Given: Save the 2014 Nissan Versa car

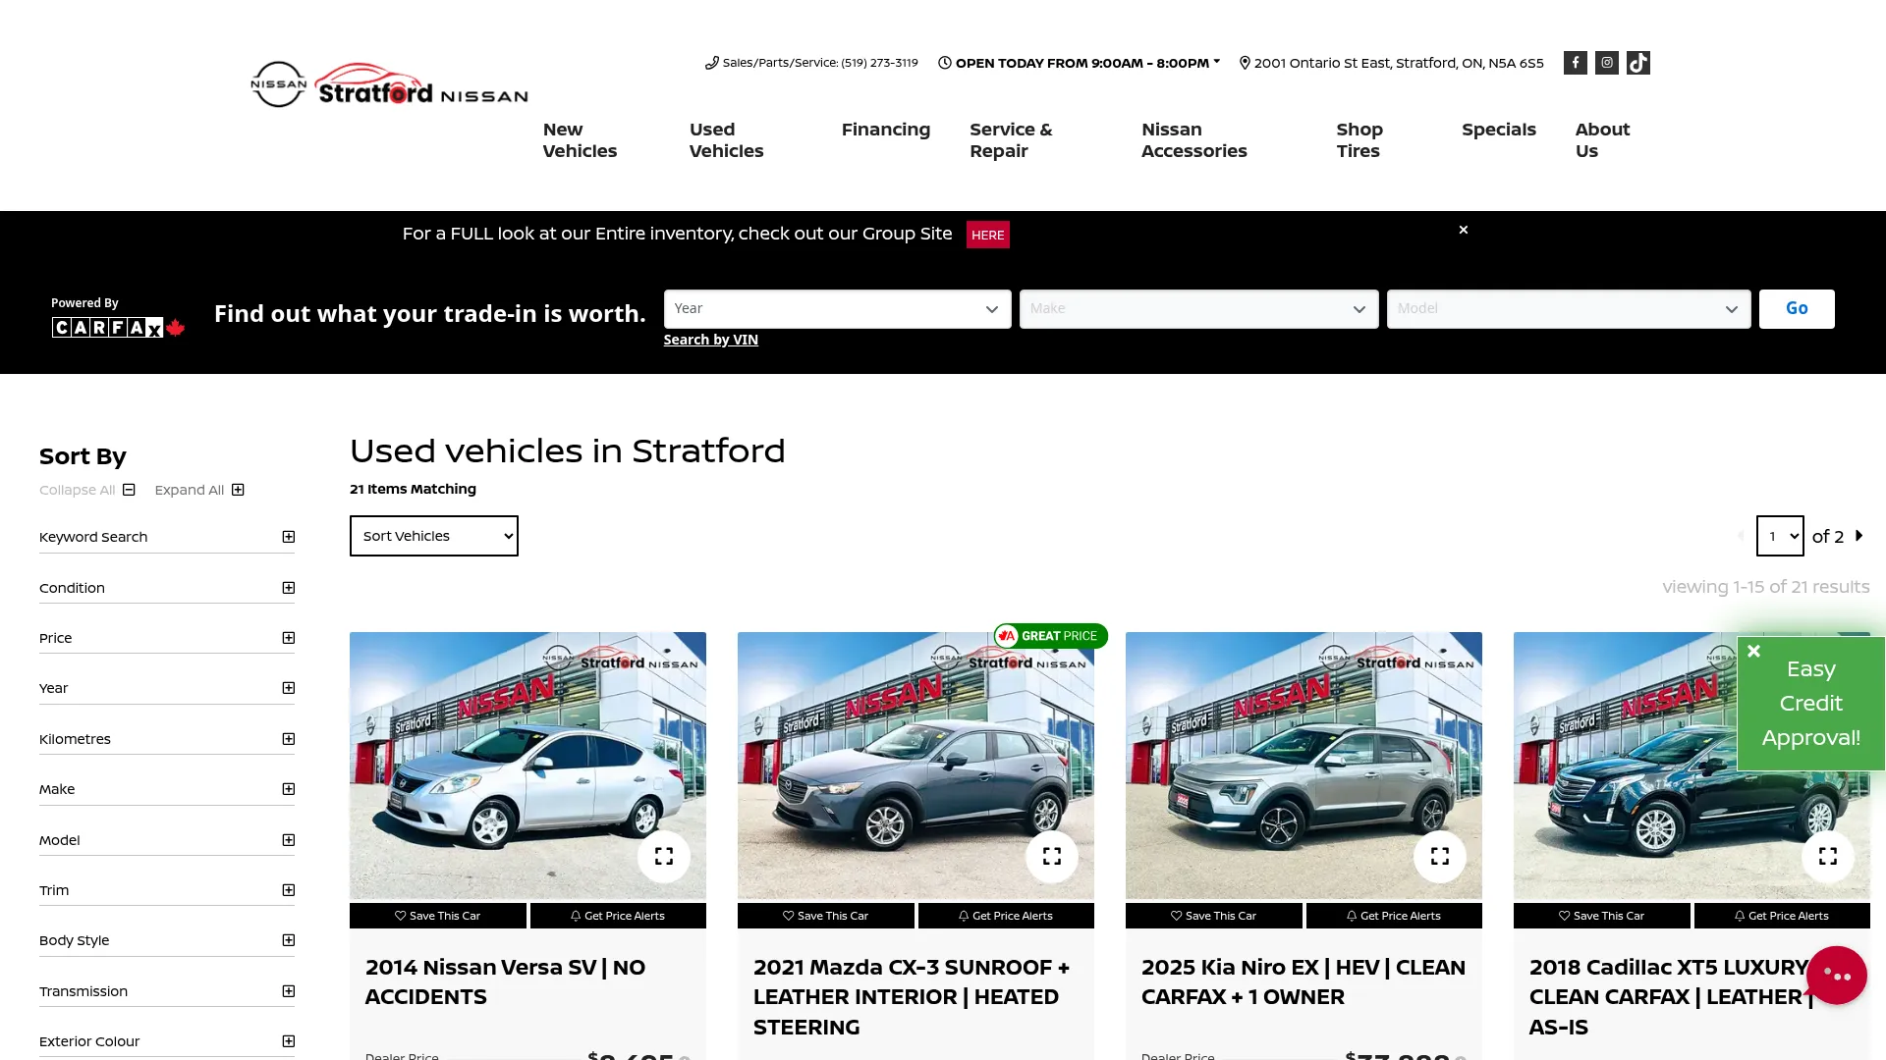Looking at the screenshot, I should click(x=438, y=916).
